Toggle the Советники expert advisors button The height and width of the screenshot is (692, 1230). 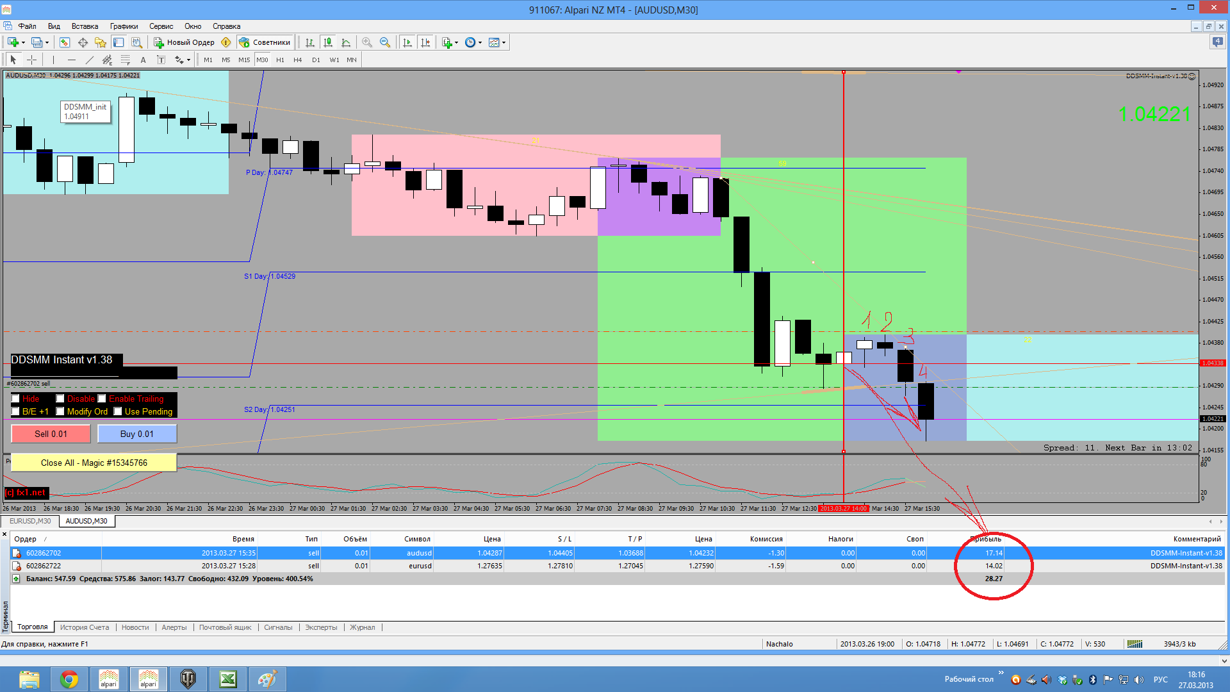pos(265,42)
